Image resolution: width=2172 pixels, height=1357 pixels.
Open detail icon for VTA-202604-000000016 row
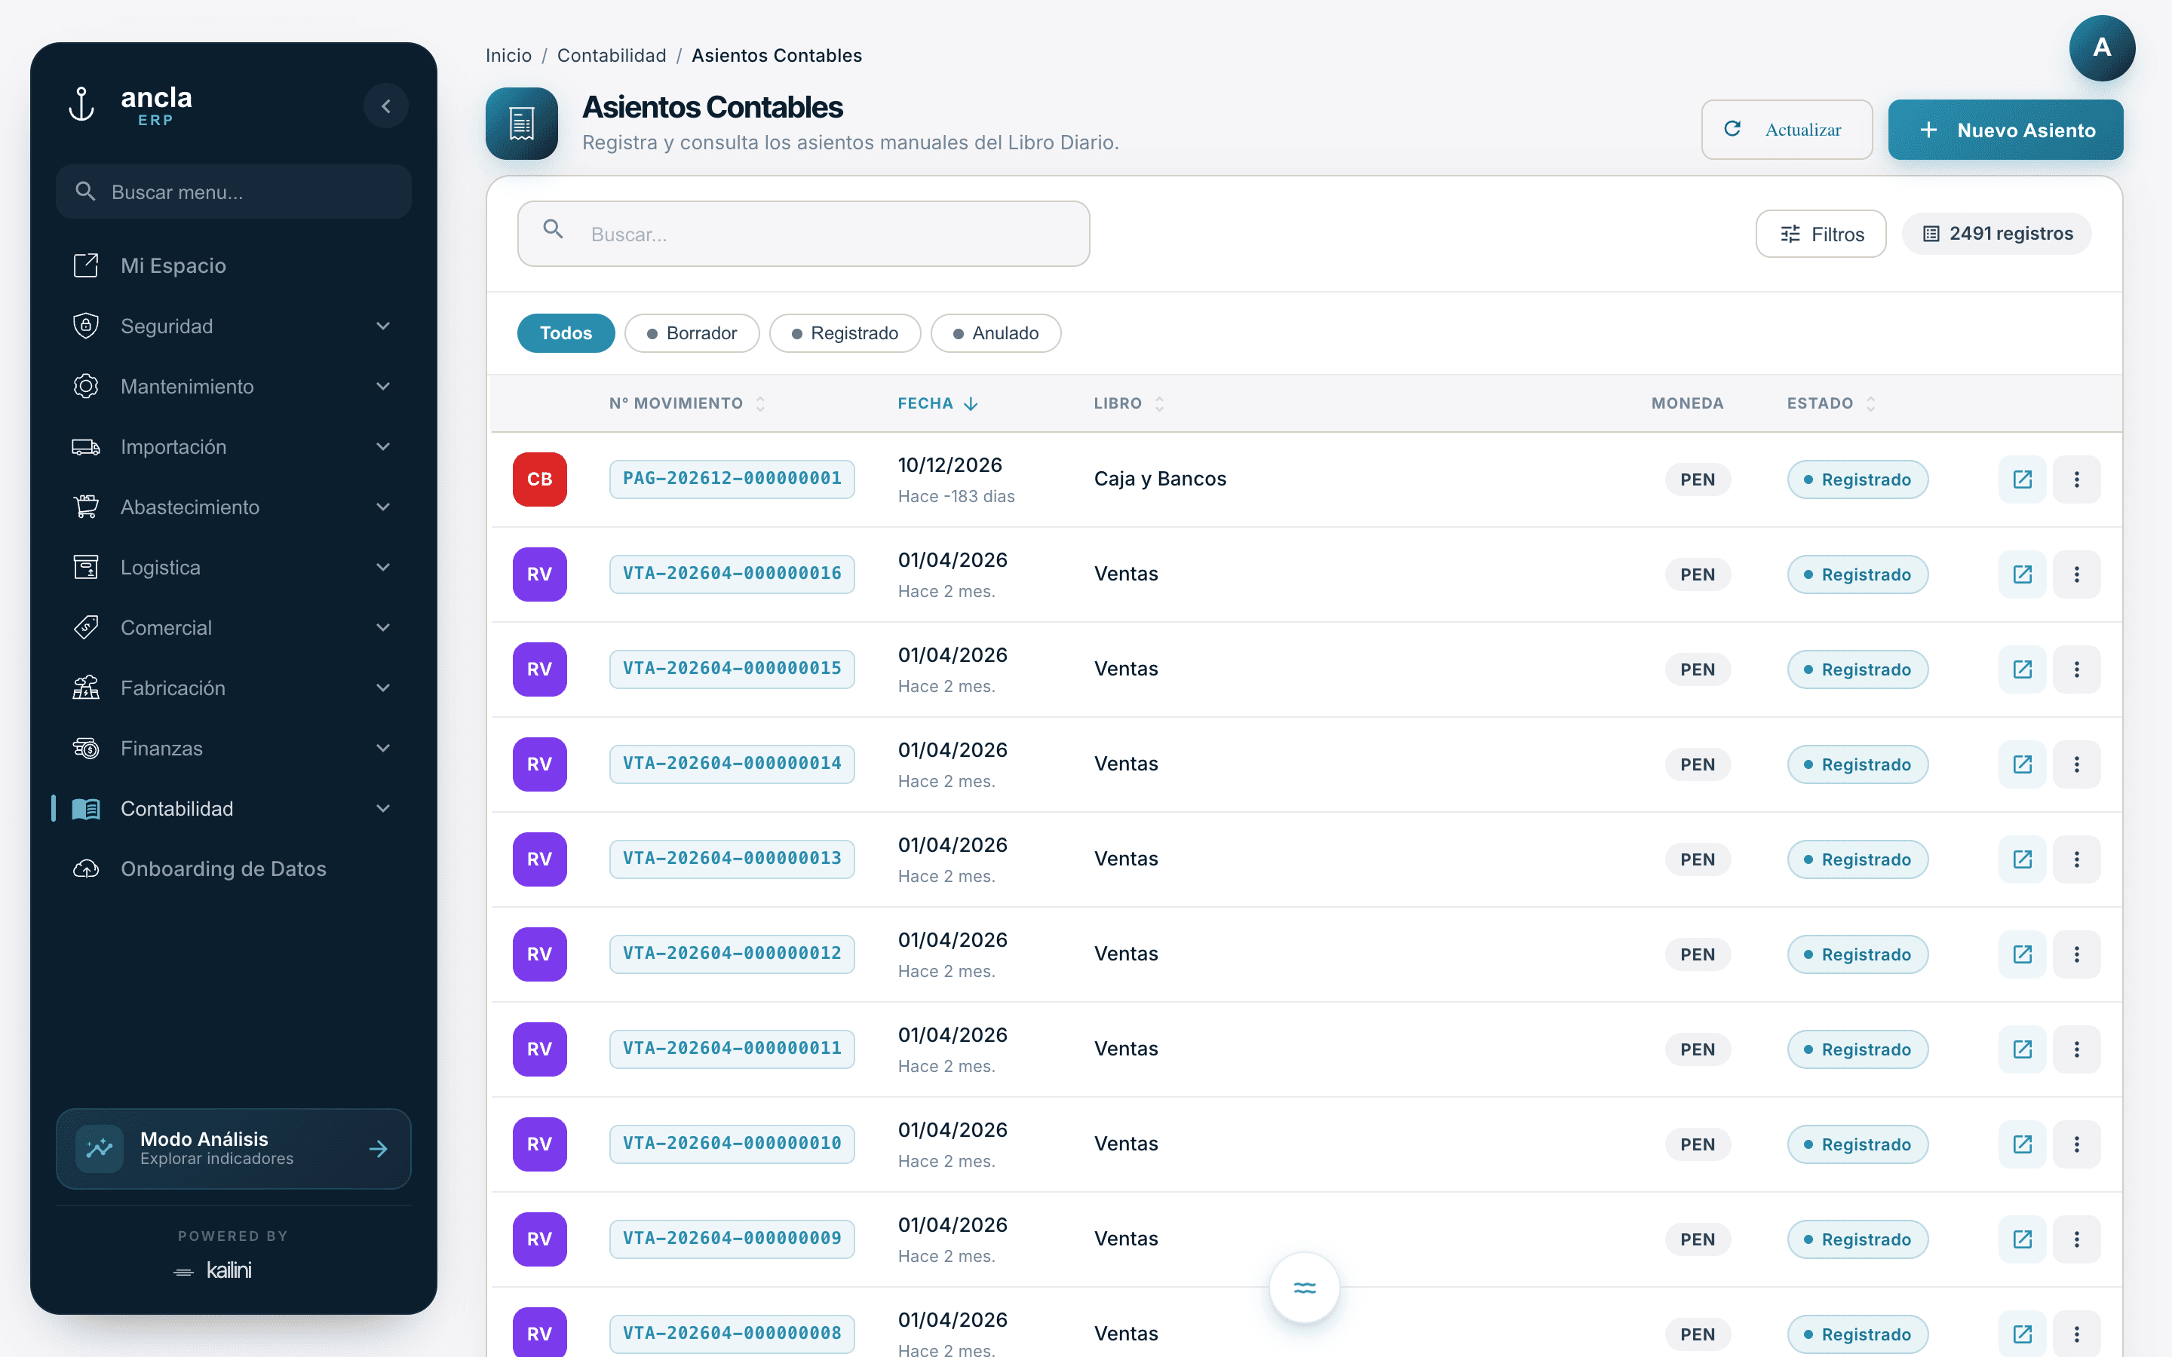click(x=2022, y=574)
